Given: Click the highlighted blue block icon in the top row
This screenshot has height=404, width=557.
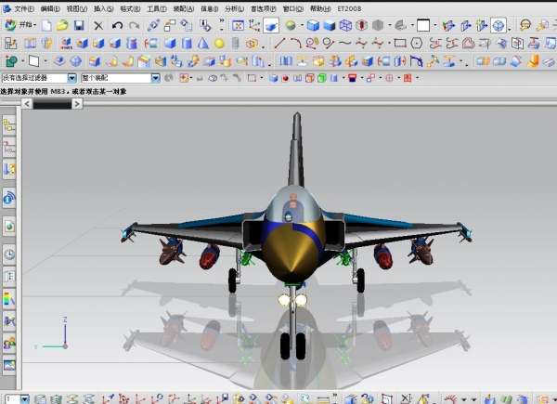Looking at the screenshot, I should [x=271, y=26].
